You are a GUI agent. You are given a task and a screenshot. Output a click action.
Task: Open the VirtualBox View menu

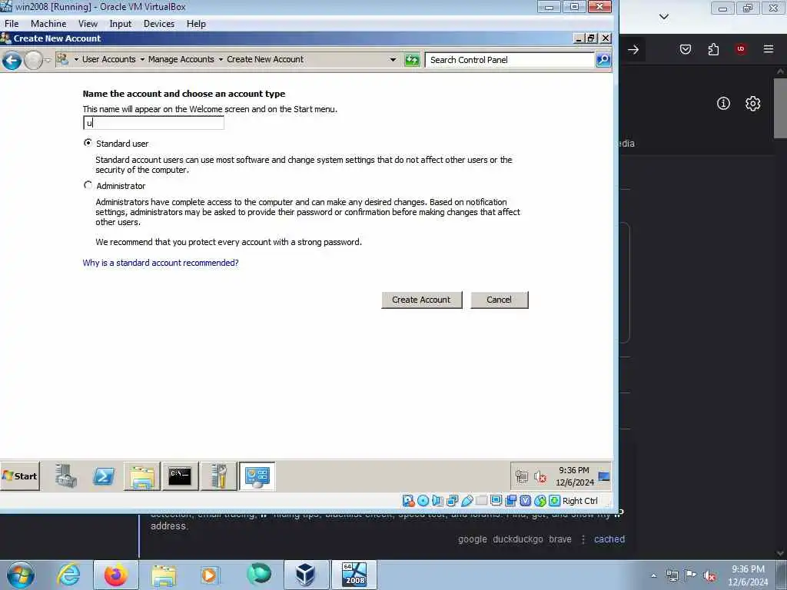pyautogui.click(x=88, y=24)
